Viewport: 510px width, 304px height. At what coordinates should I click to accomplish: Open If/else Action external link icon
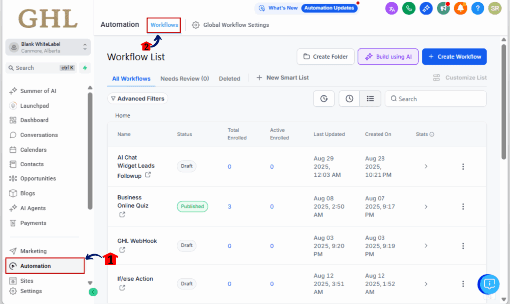[122, 288]
